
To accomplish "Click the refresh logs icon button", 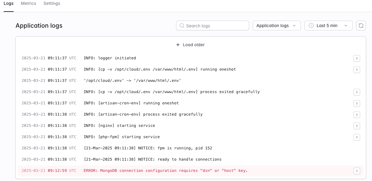I will click(x=361, y=26).
